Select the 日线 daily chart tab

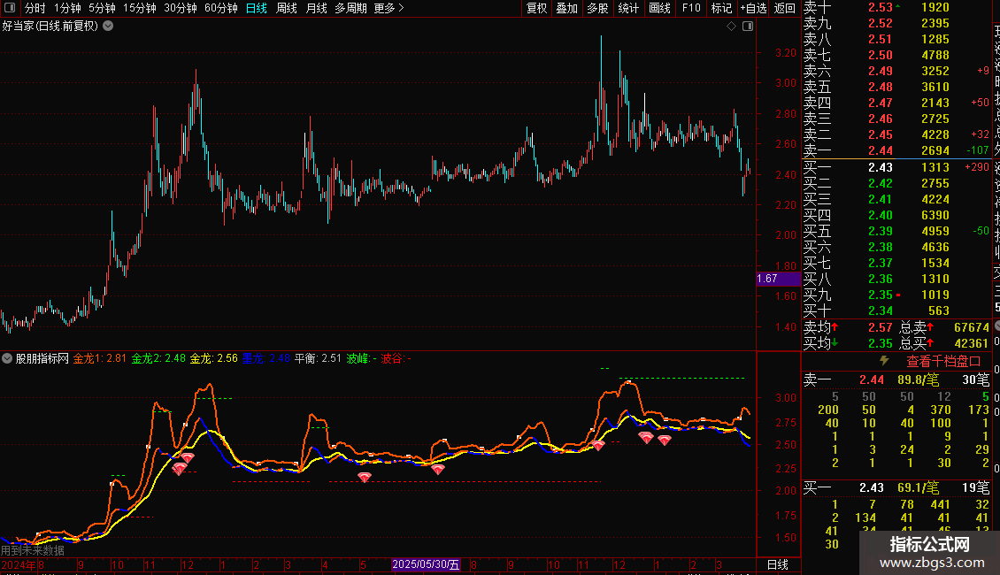tap(257, 8)
